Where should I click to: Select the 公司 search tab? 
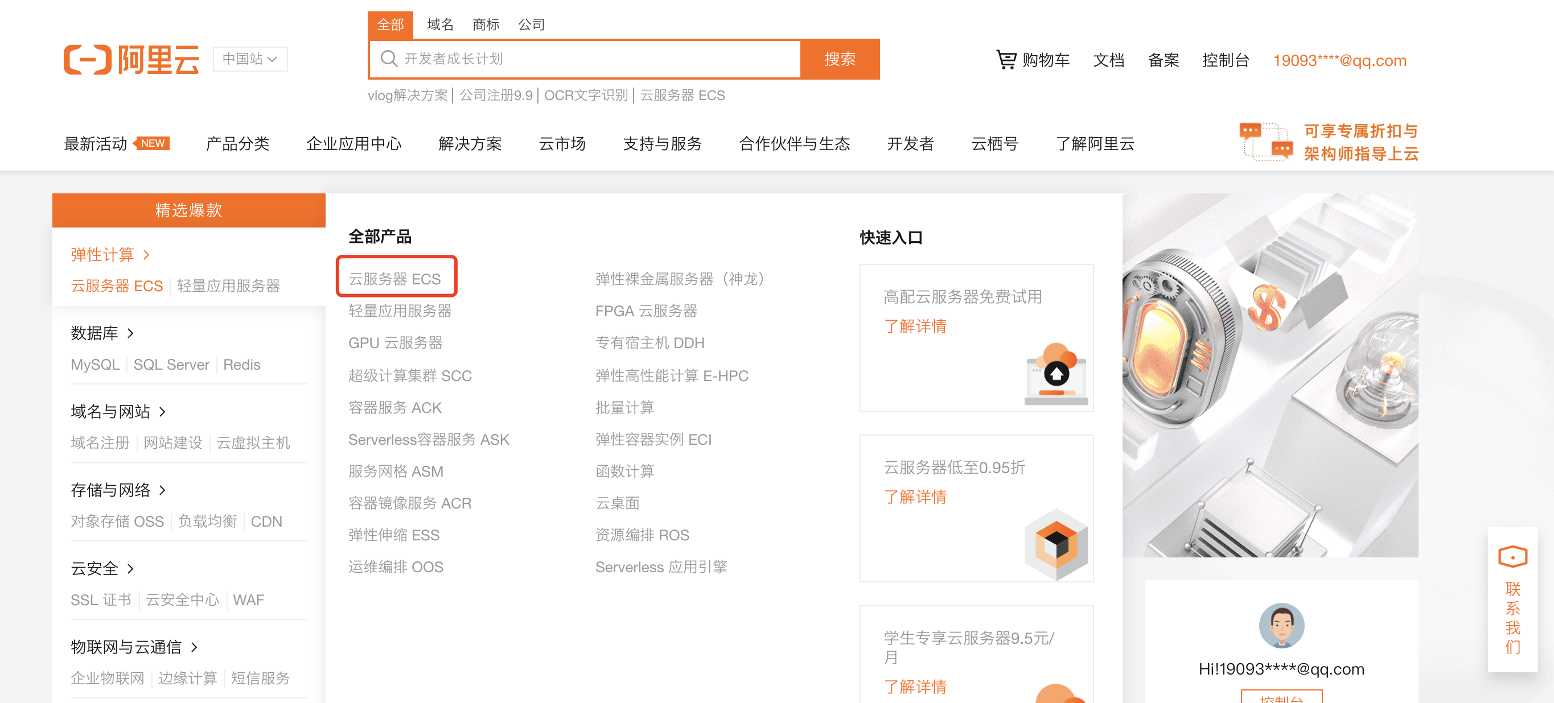click(532, 24)
